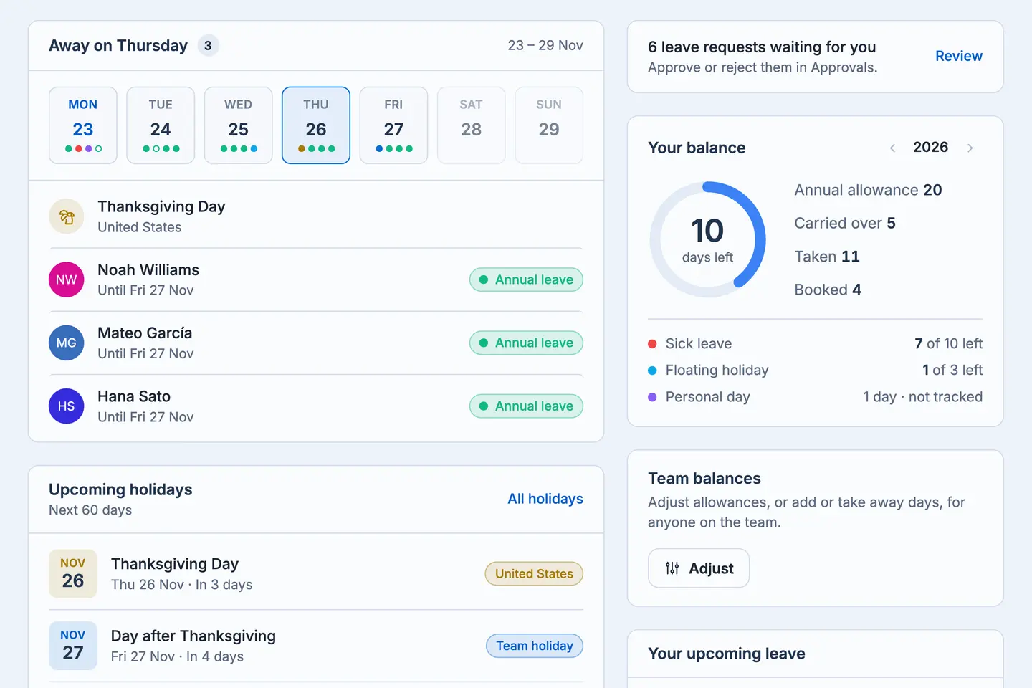Click the Adjust team balances button
The image size is (1032, 688).
[x=699, y=568]
